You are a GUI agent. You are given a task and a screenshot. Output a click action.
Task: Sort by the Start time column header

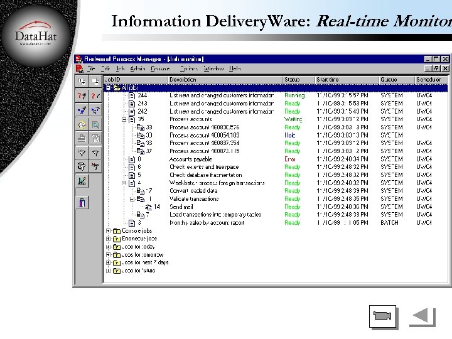(347, 80)
